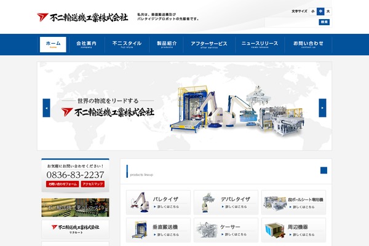Image resolution: width=369 pixels, height=246 pixels.
Task: Click 詳しくはこちら under ケーサー
Action: [234, 234]
